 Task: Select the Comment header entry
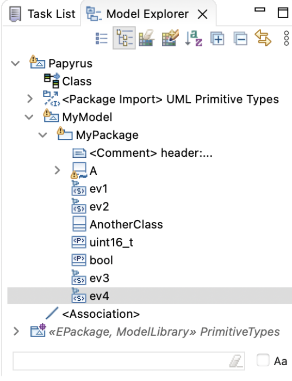coord(151,153)
